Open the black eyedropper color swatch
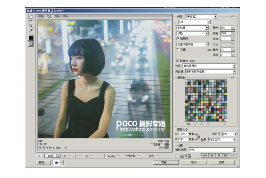This screenshot has height=178, width=266. tap(31, 38)
